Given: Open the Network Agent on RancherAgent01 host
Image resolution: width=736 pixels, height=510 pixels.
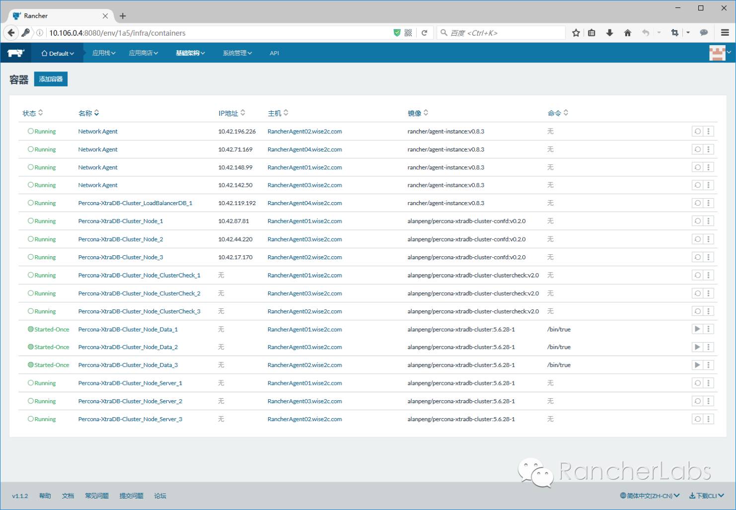Looking at the screenshot, I should coord(98,167).
